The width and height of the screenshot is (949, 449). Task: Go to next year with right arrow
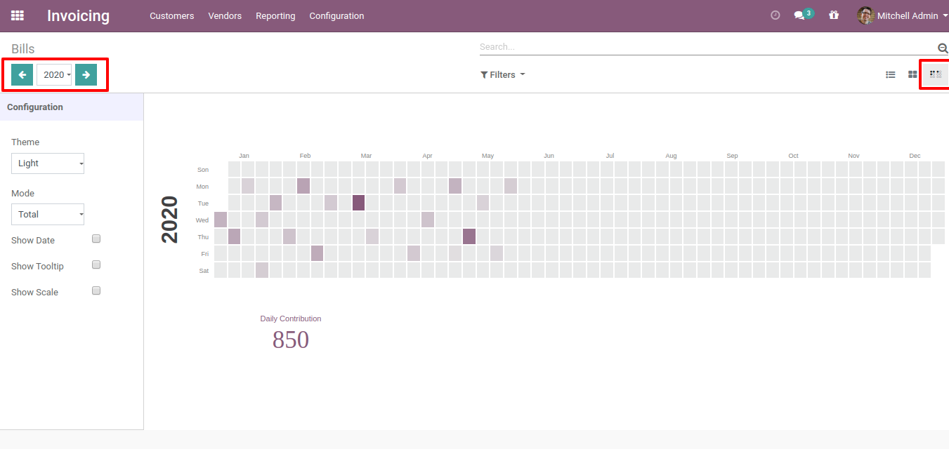(86, 74)
